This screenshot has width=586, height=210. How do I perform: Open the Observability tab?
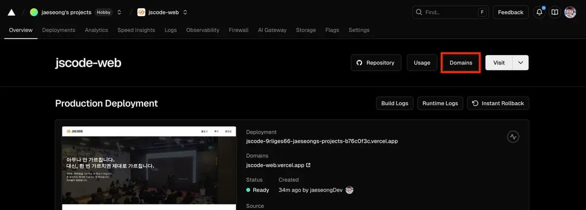[203, 30]
